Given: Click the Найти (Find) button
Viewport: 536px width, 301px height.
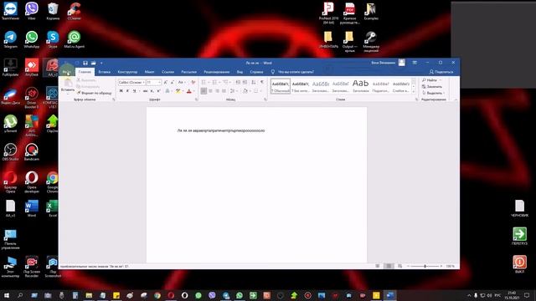Looking at the screenshot, I should [431, 80].
